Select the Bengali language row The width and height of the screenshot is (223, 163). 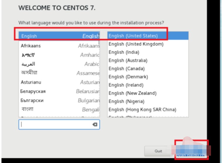[x=59, y=109]
